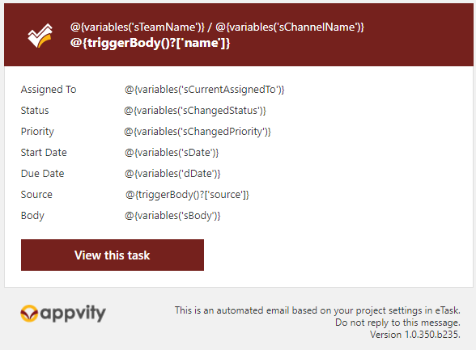
Task: Click the sChangedPriority variable value
Action: (198, 132)
